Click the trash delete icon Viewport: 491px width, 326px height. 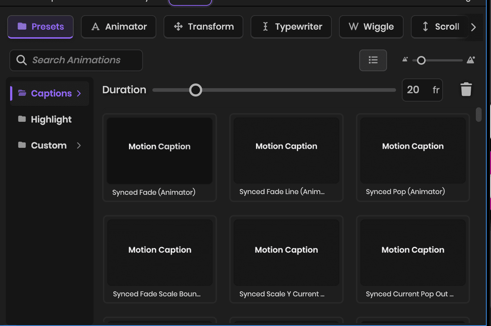pyautogui.click(x=466, y=89)
